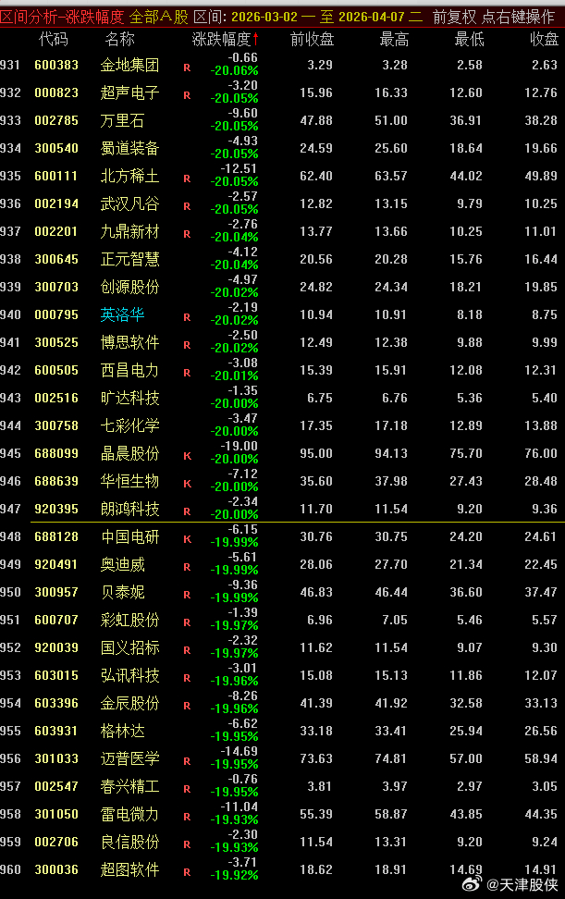Click the K marker next to 中国电研
Image resolution: width=565 pixels, height=899 pixels.
pos(187,539)
